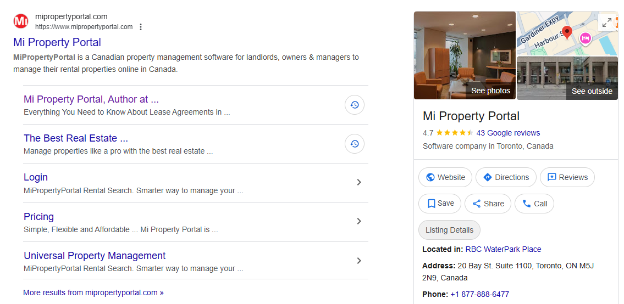Screen dimensions: 624x304
Task: Click the five-star rating graphic
Action: [455, 133]
